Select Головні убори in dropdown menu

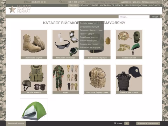[87, 34]
